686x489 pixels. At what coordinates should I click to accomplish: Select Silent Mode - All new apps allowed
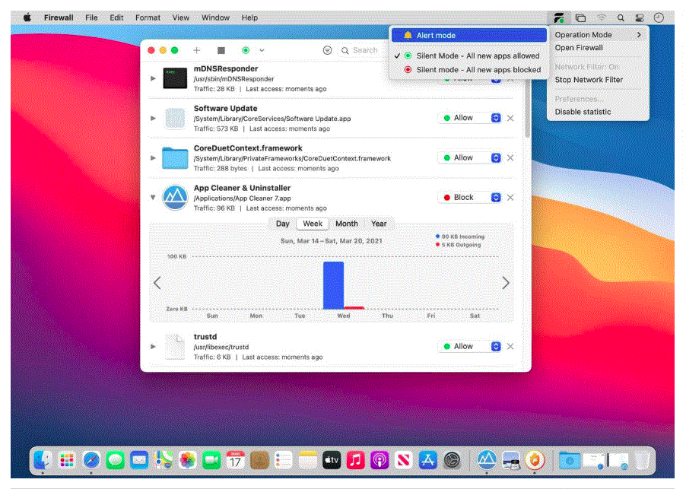click(x=468, y=56)
